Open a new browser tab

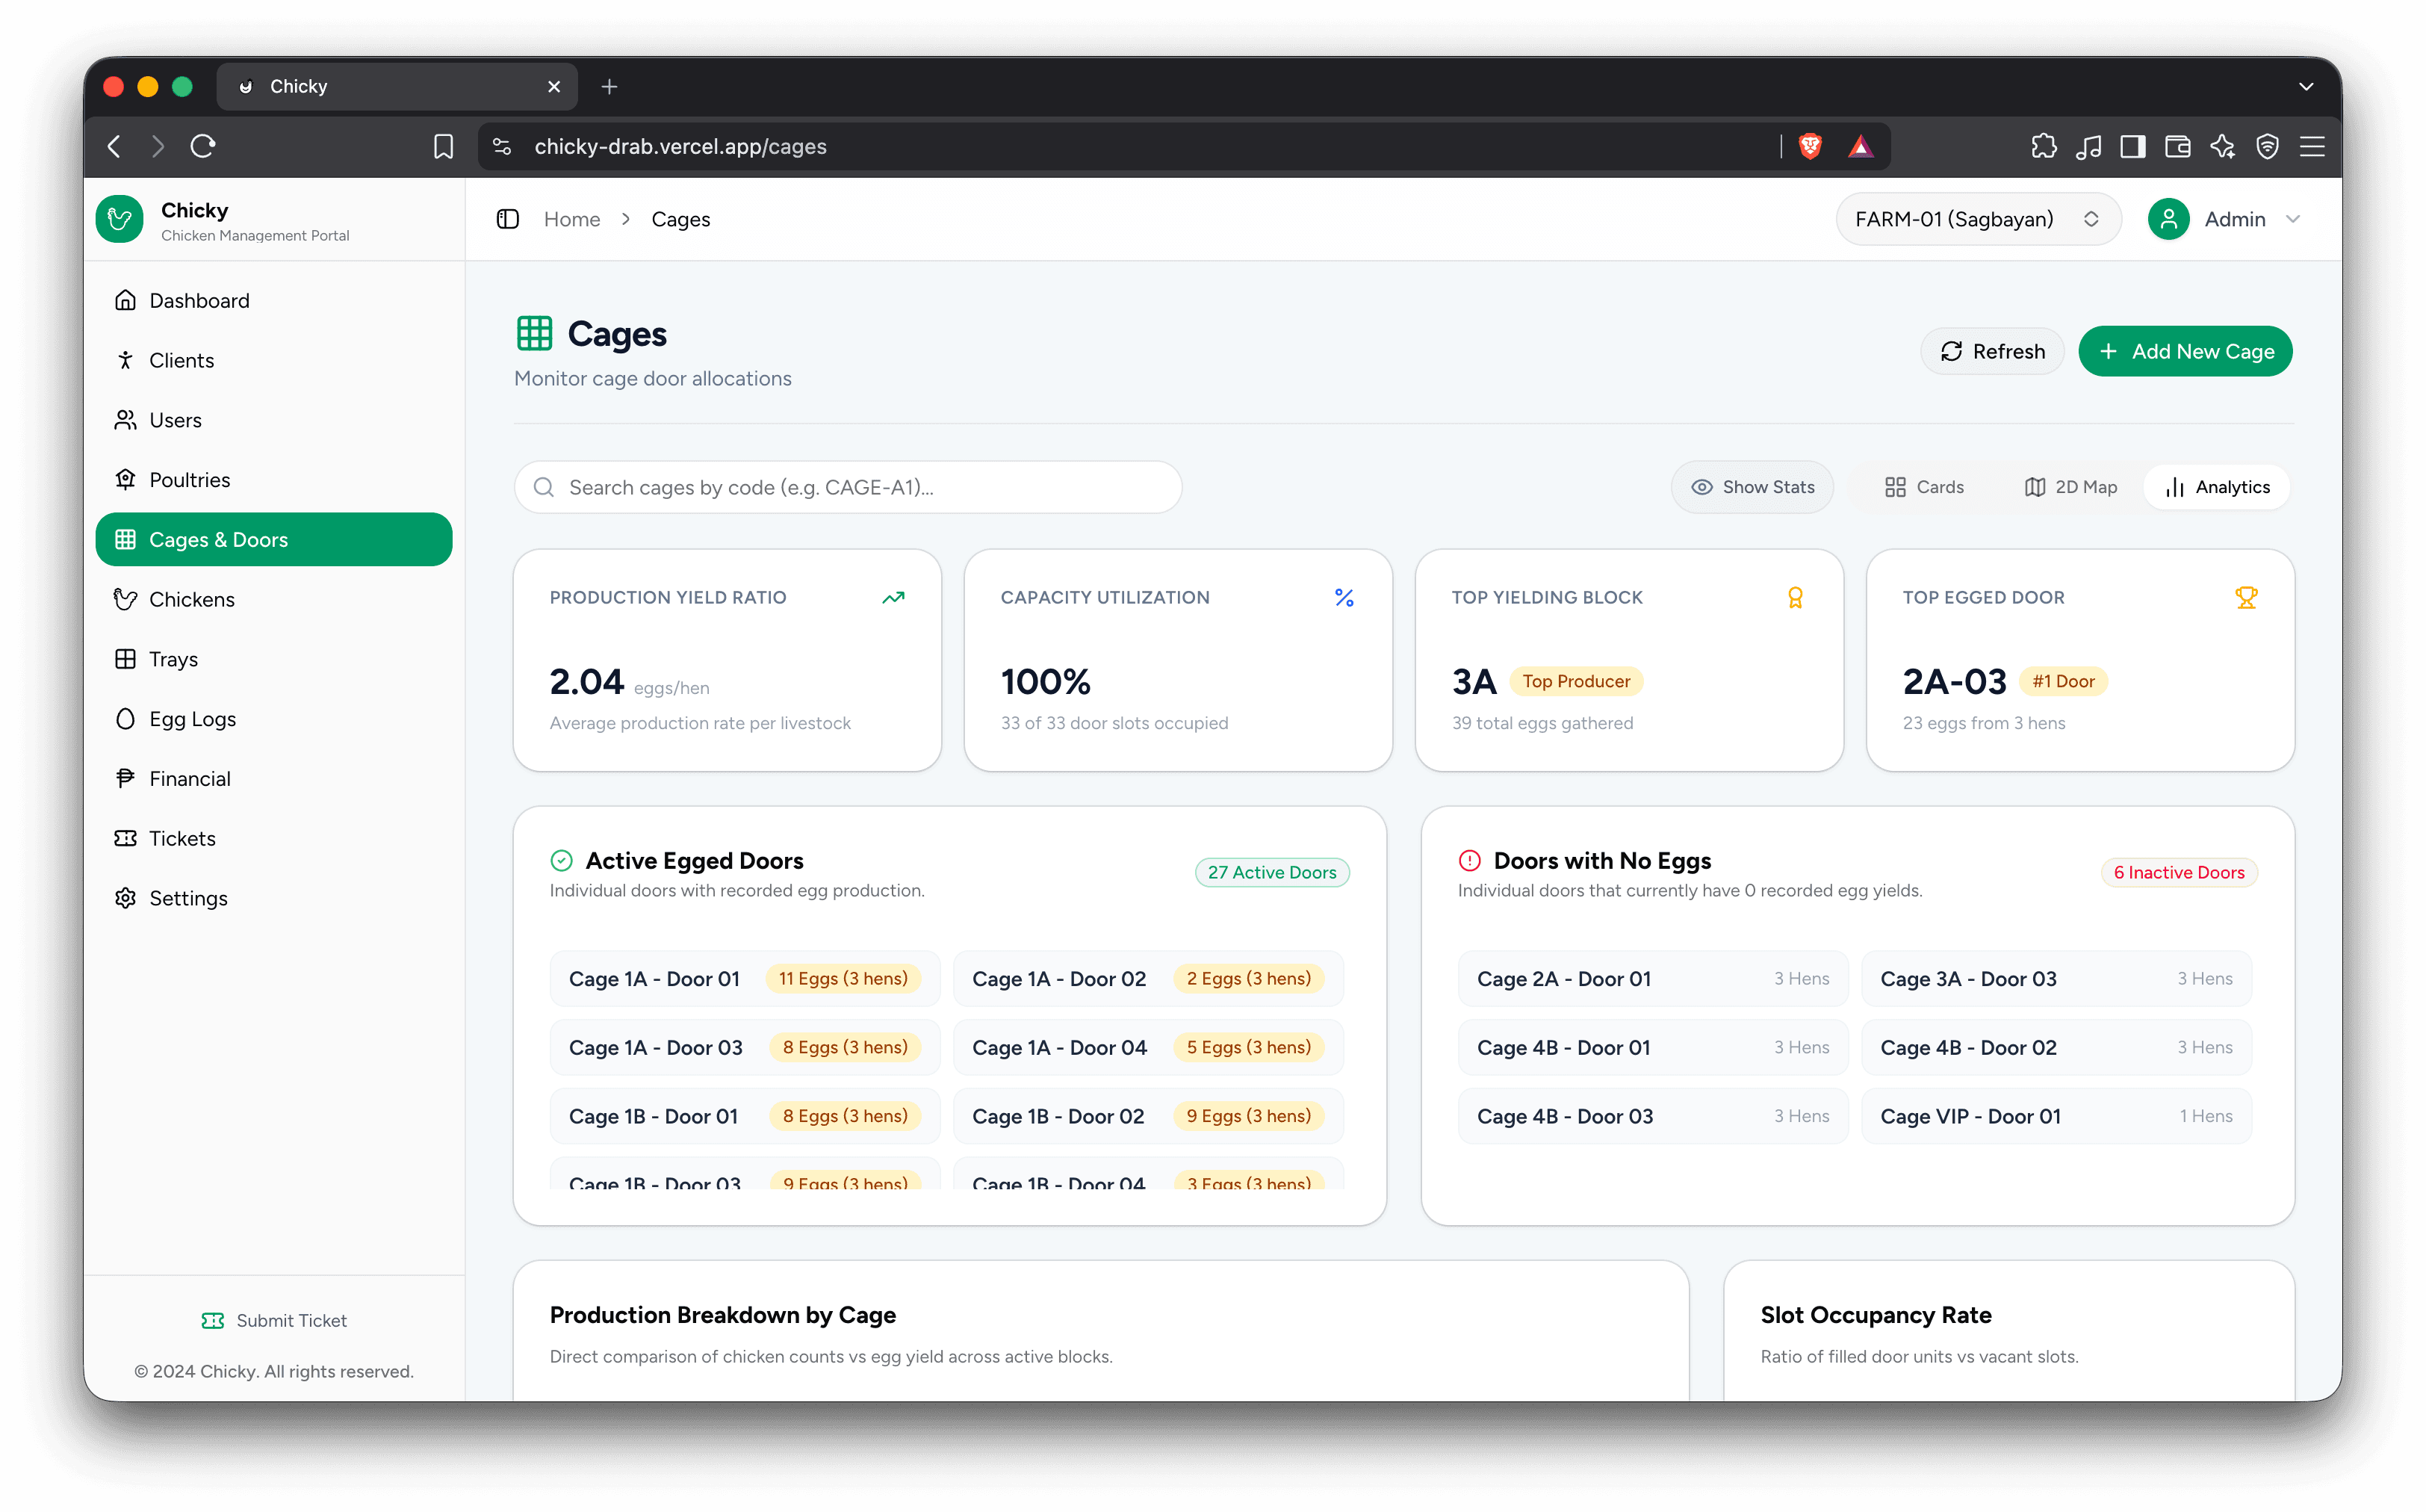coord(609,87)
